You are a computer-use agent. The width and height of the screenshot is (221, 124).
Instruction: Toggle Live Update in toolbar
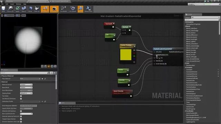pyautogui.click(x=73, y=9)
